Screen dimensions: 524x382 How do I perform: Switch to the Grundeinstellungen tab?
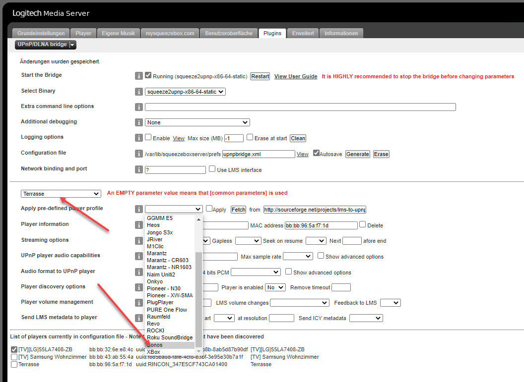(41, 33)
